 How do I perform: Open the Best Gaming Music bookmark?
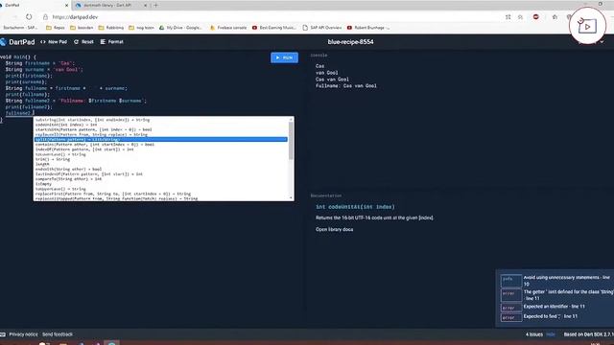pyautogui.click(x=274, y=28)
